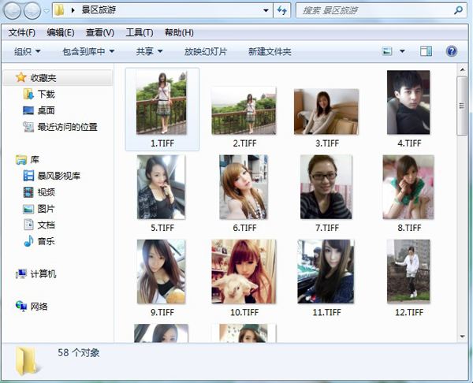Click the 视频 film icon
This screenshot has width=473, height=383.
(28, 191)
